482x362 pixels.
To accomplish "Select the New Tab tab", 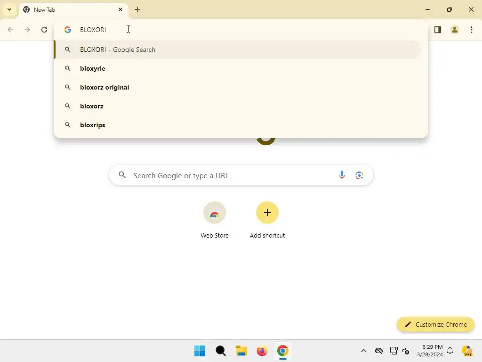I will pos(74,10).
